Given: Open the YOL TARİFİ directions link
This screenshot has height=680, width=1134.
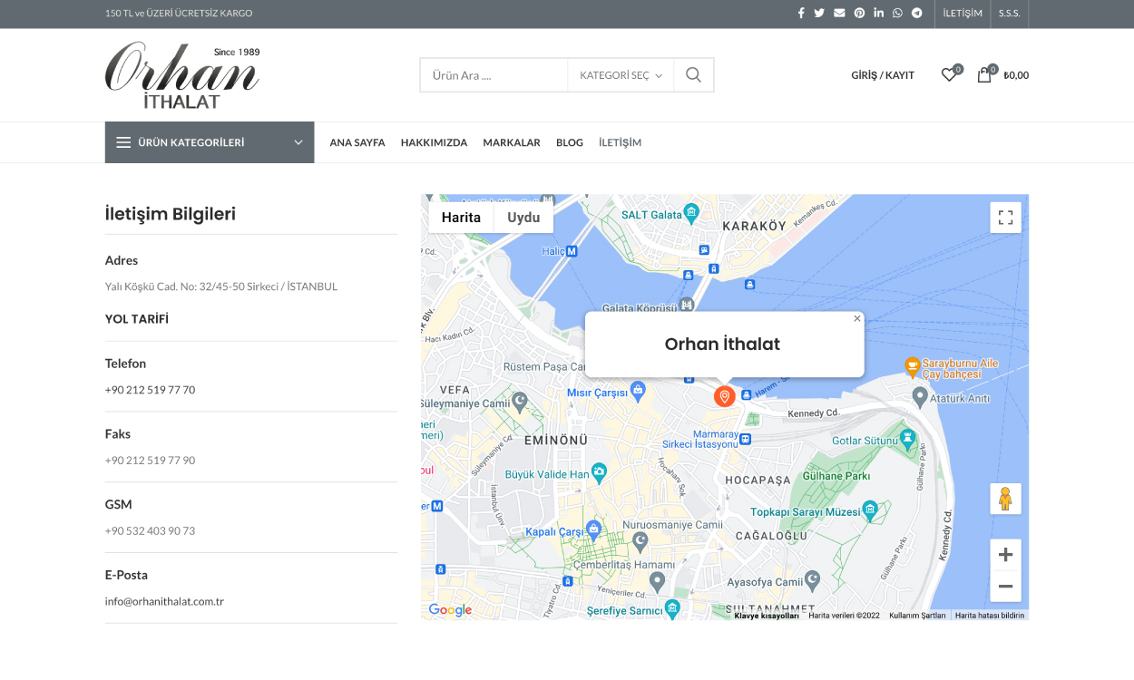Looking at the screenshot, I should tap(137, 319).
